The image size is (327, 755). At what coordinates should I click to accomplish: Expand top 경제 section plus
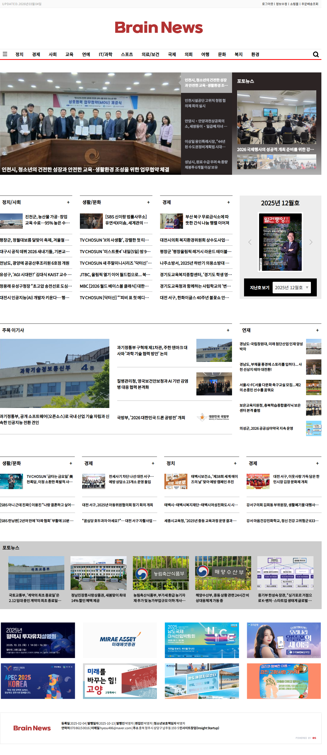(x=232, y=206)
